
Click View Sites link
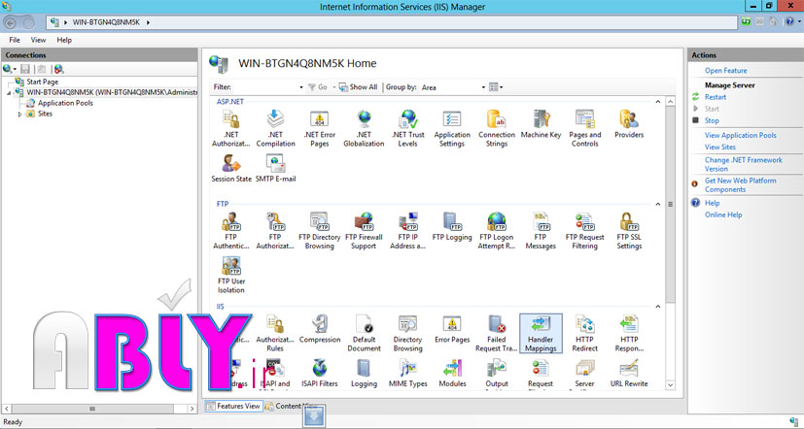click(720, 147)
